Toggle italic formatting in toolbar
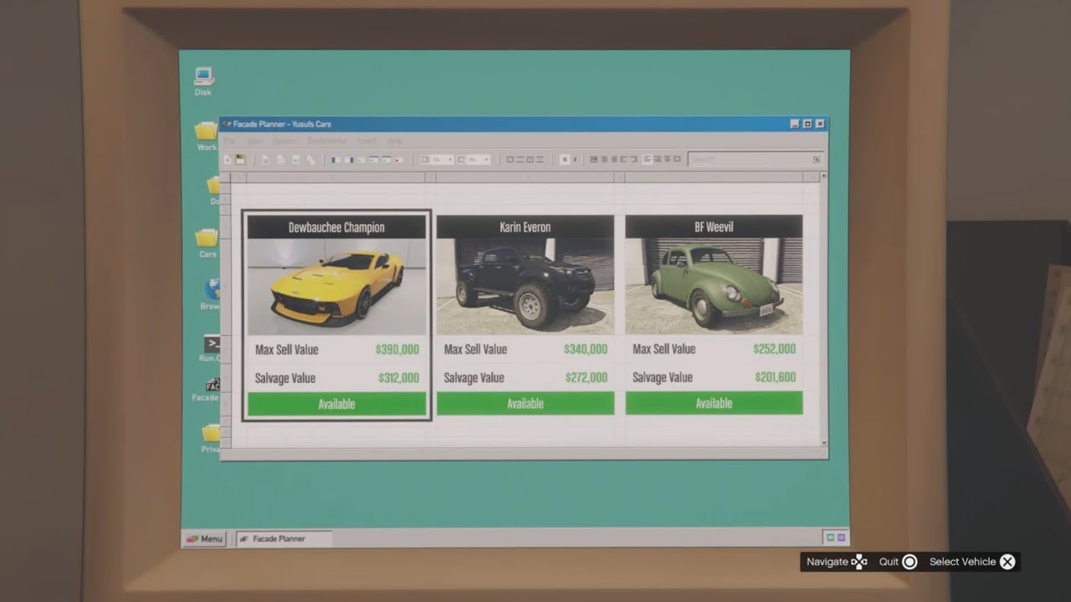The height and width of the screenshot is (602, 1071). 575,159
